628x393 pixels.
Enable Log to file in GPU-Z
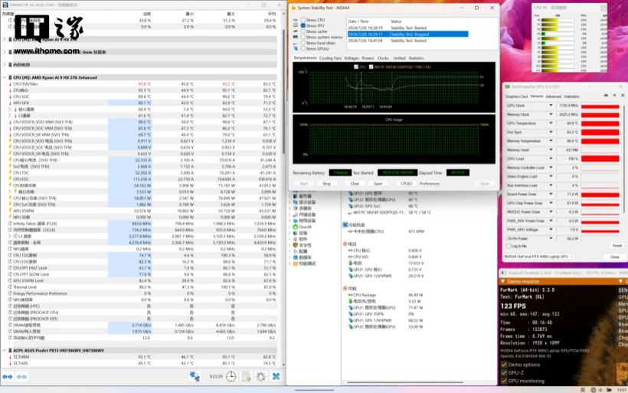pos(507,246)
